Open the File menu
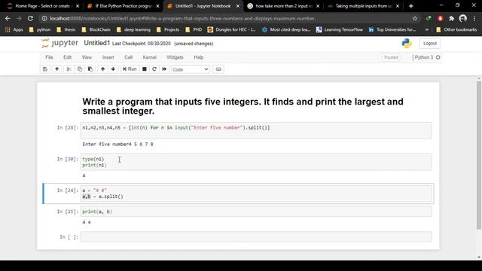 [x=49, y=57]
